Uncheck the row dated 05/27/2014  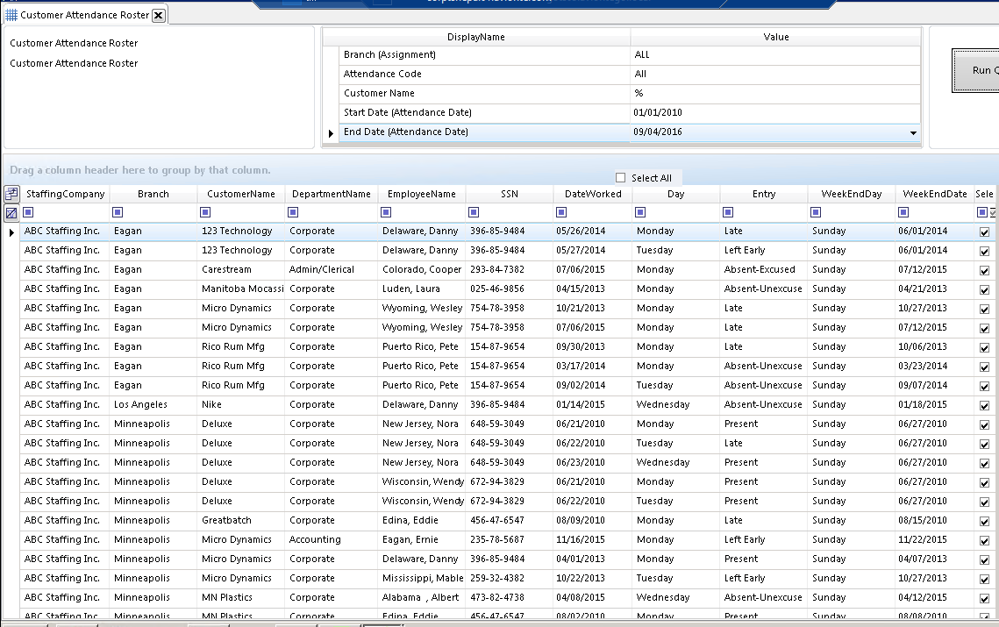point(984,251)
